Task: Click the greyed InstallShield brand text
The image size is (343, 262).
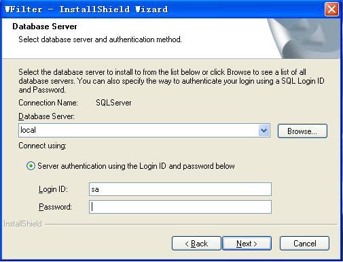Action: point(22,224)
